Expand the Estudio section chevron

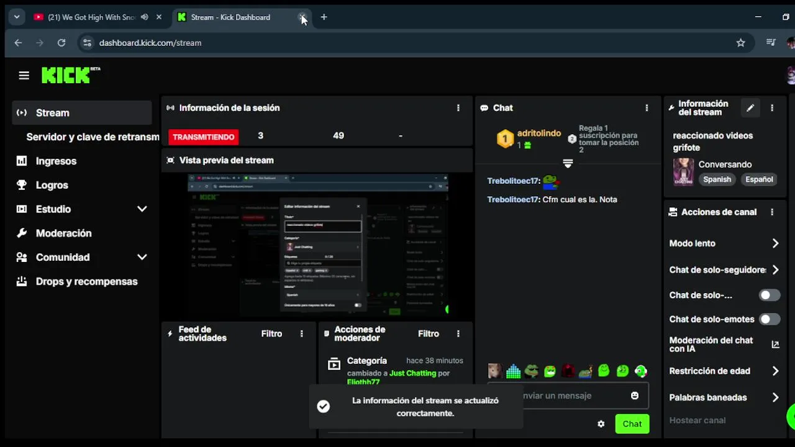pyautogui.click(x=142, y=209)
